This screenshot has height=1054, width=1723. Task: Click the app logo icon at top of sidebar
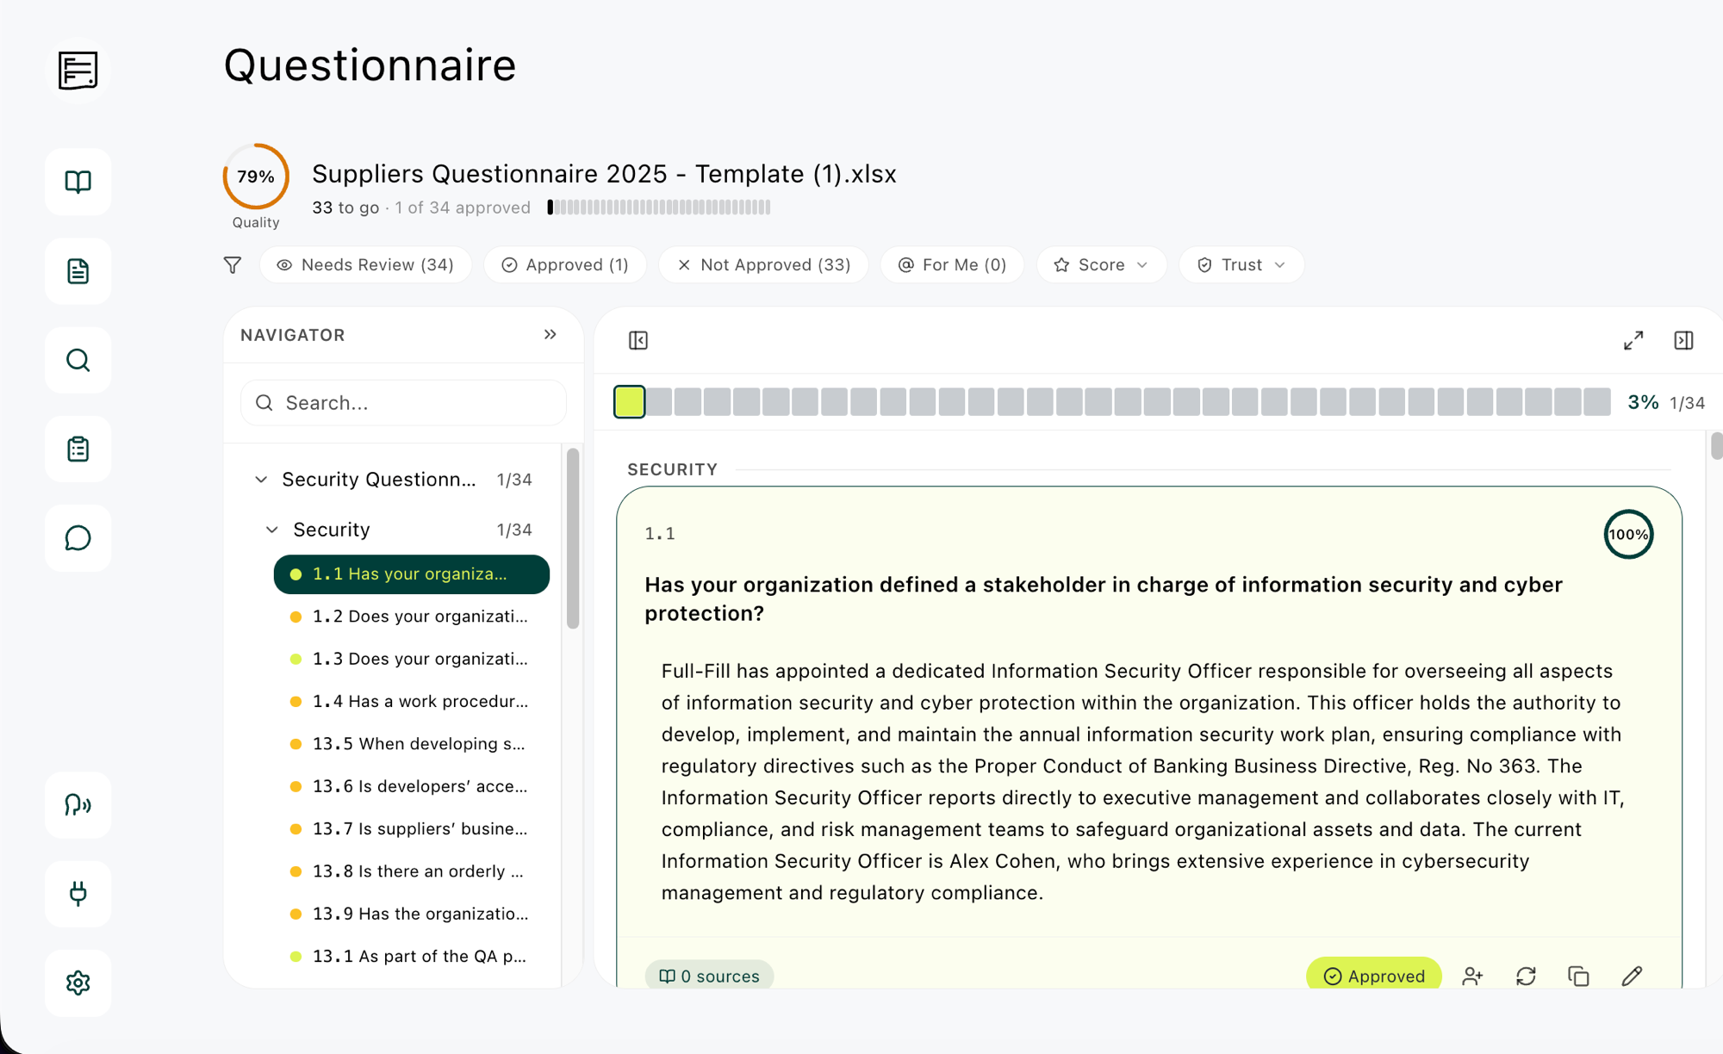[78, 70]
